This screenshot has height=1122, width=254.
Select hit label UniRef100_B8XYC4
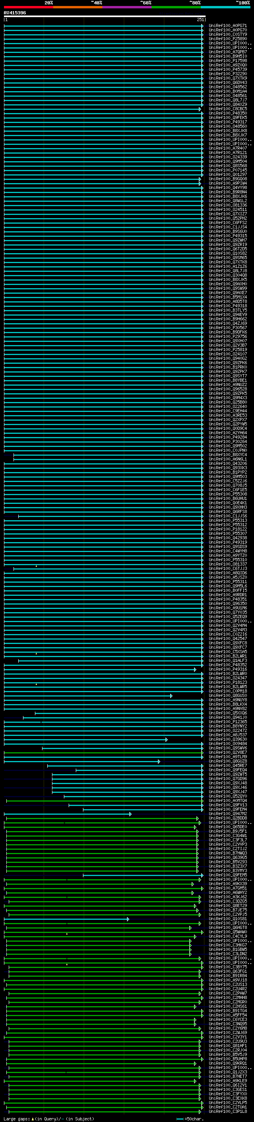coord(227,455)
